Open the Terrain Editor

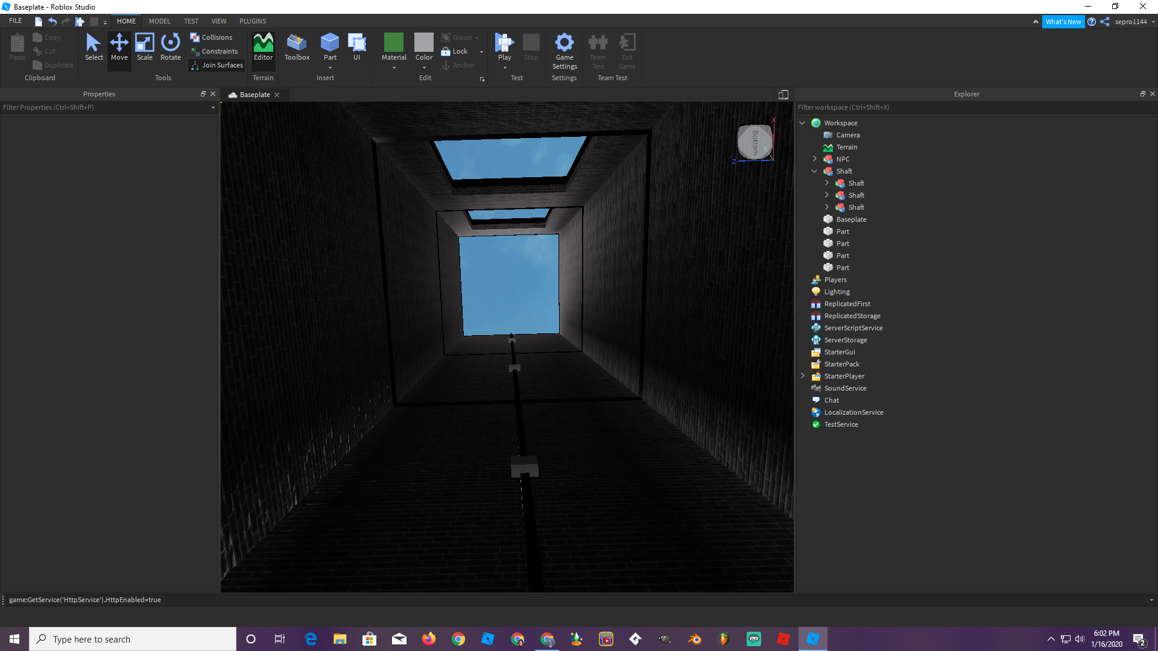pyautogui.click(x=263, y=47)
